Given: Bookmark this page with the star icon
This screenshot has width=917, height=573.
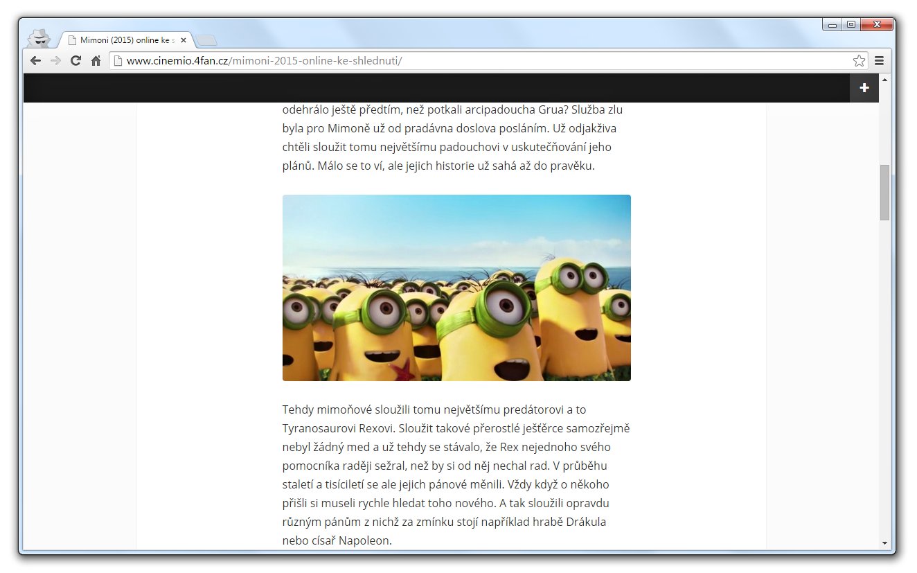Looking at the screenshot, I should (859, 61).
